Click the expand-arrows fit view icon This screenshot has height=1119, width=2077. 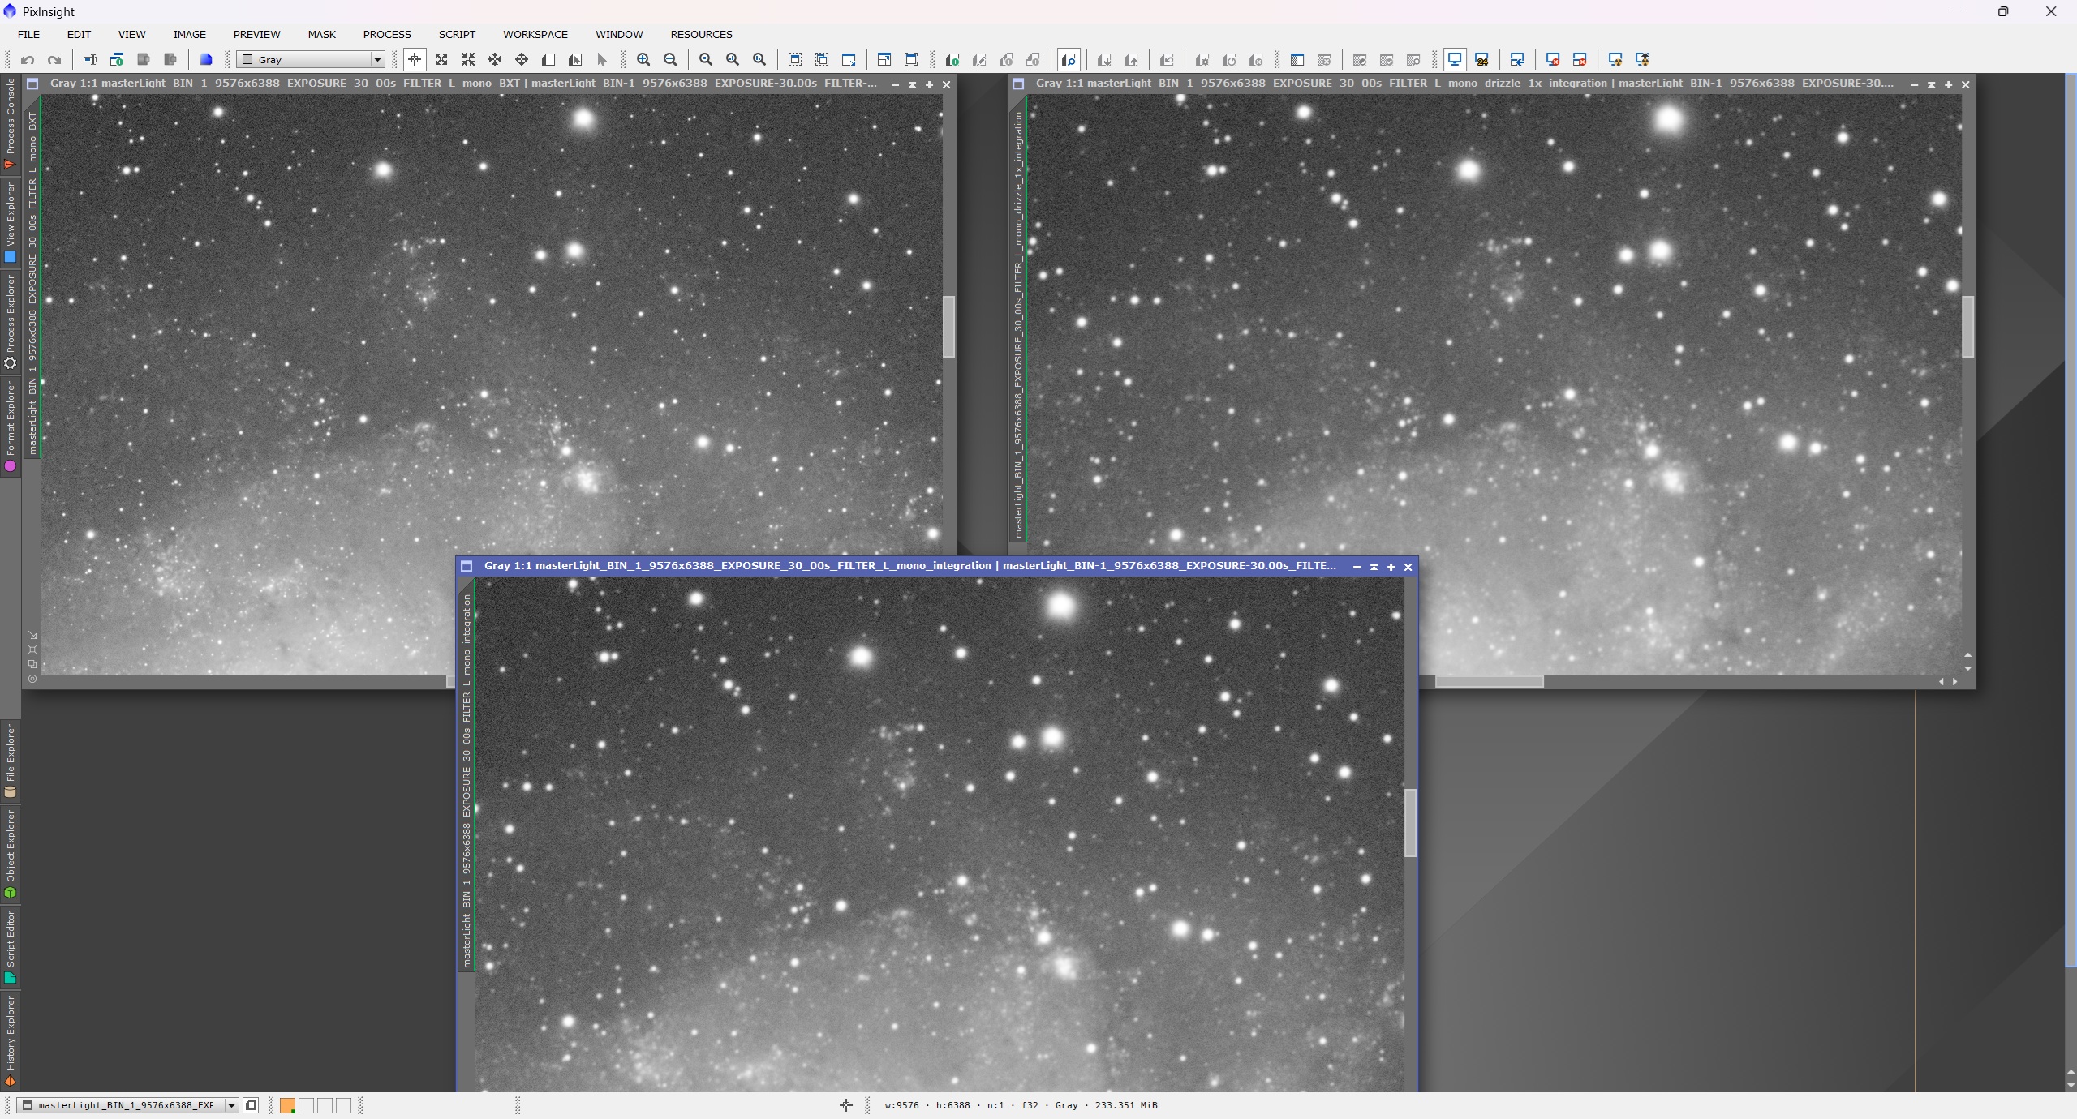point(441,59)
